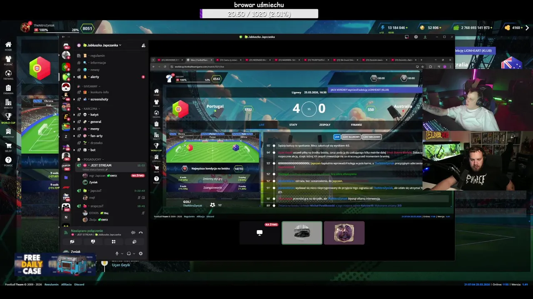Image resolution: width=533 pixels, height=299 pixels.
Task: Open SKLEP cart in the outer game sidebar
Action: point(8,147)
